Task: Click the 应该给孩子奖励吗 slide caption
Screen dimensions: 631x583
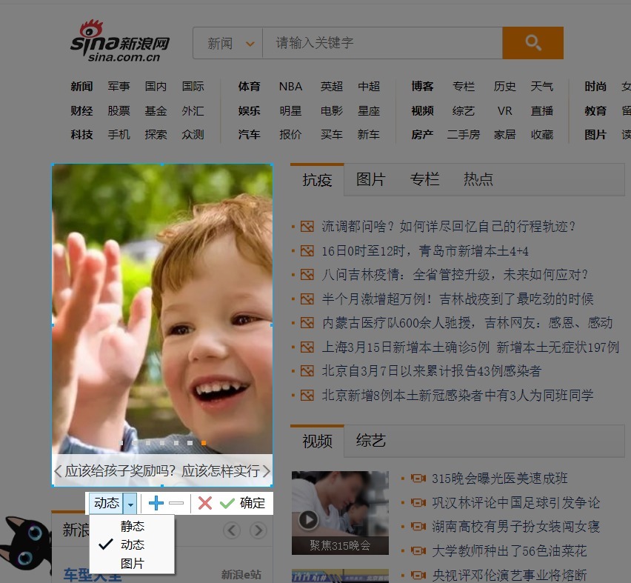Action: click(x=162, y=470)
